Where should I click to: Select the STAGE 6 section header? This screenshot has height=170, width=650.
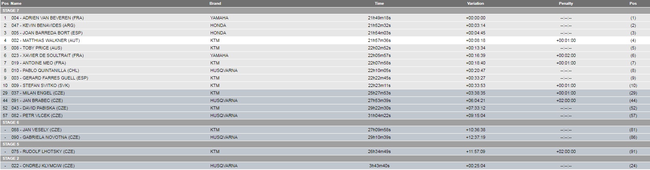[11, 123]
